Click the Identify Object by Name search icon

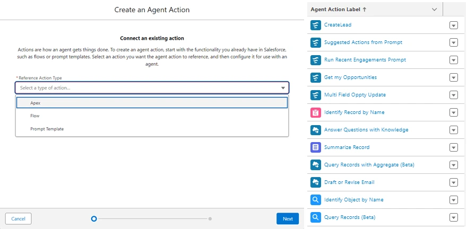pos(315,200)
